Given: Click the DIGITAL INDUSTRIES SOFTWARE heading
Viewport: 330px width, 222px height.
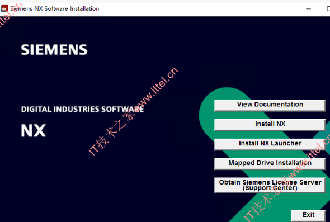Looking at the screenshot, I should pos(82,109).
